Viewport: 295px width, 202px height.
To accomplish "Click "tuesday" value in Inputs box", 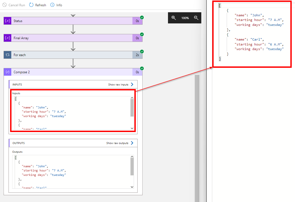I will (x=58, y=116).
